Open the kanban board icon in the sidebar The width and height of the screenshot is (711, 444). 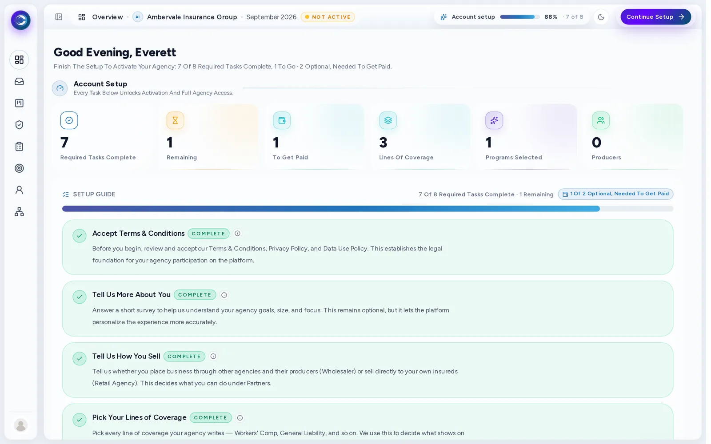click(19, 103)
